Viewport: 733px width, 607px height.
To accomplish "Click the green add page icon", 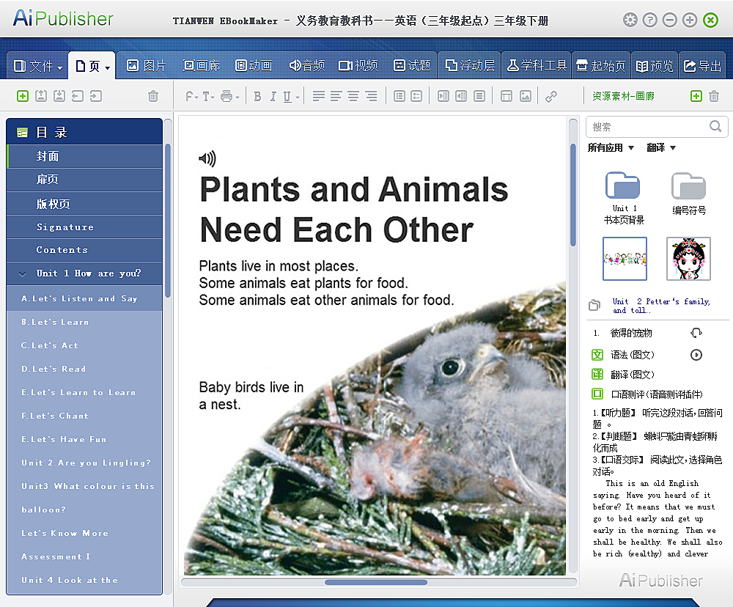I will pos(23,96).
